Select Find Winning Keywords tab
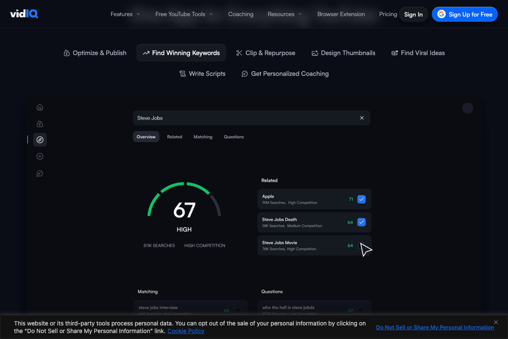Image resolution: width=508 pixels, height=339 pixels. [181, 53]
